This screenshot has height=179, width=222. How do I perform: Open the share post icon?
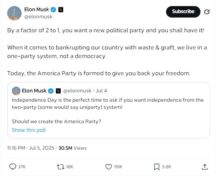pyautogui.click(x=205, y=166)
